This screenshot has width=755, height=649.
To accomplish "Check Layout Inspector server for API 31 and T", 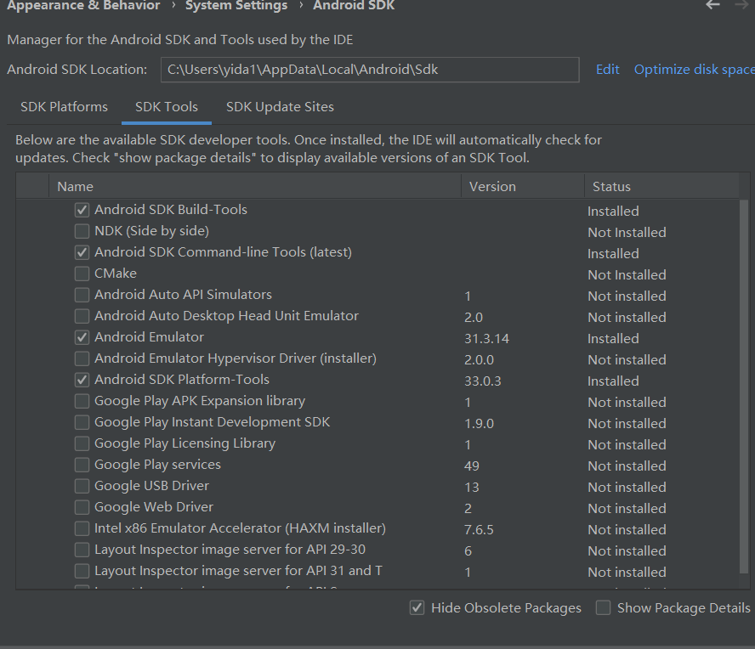I will coord(82,571).
